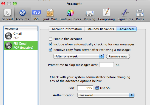Switch to the Account Information tab

67,29
